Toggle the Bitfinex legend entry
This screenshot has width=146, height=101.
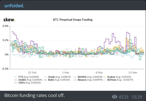[x=118, y=80]
